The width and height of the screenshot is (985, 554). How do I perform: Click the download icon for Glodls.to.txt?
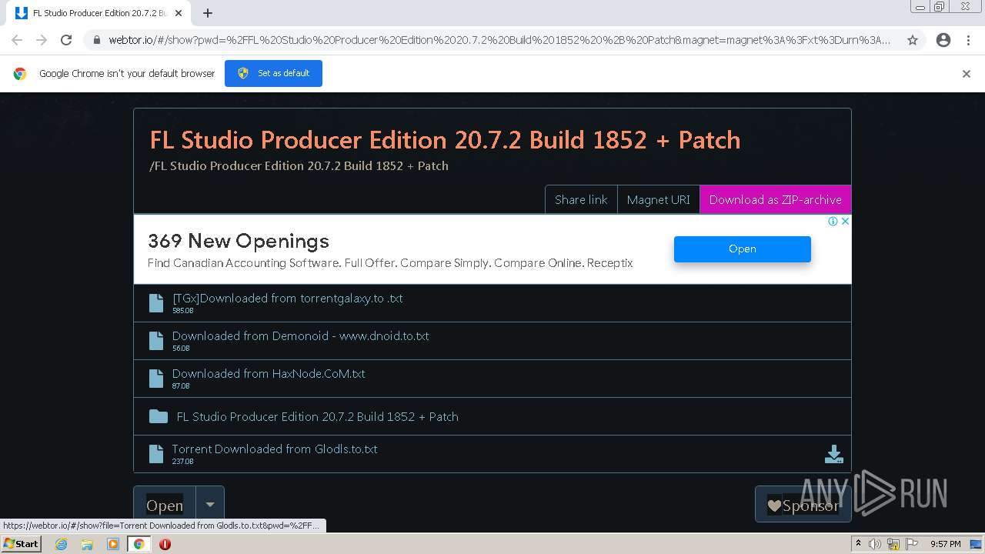coord(833,454)
